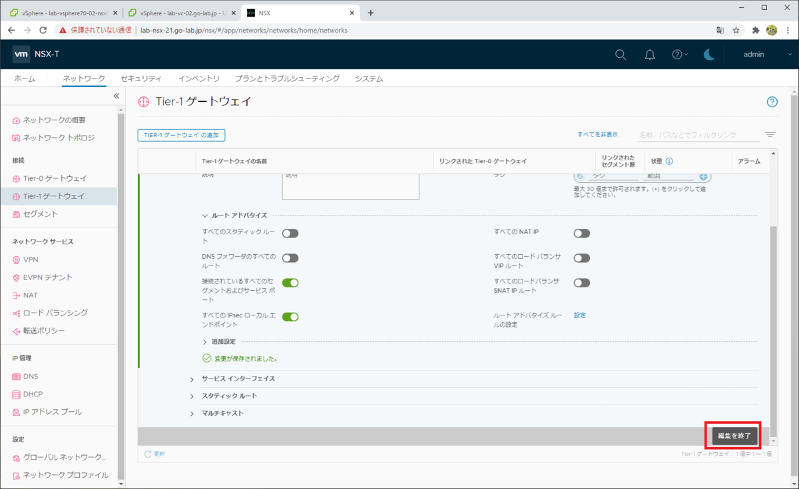Viewport: 799px width, 489px height.
Task: Toggle DNS フォワーダのすべてのルート switch
Action: [x=290, y=258]
